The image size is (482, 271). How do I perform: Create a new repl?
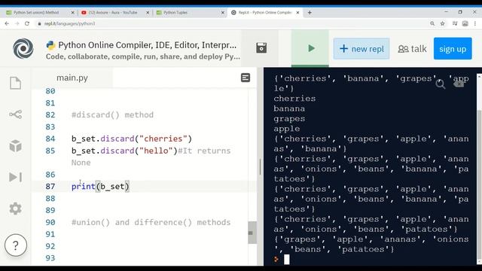coord(361,48)
